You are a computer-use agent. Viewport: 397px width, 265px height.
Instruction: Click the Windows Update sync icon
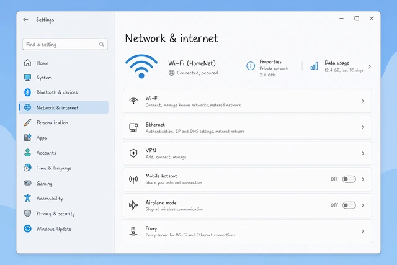[x=27, y=228]
